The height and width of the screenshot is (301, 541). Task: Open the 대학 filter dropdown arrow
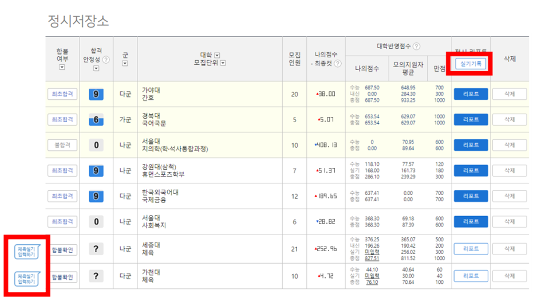coord(217,55)
